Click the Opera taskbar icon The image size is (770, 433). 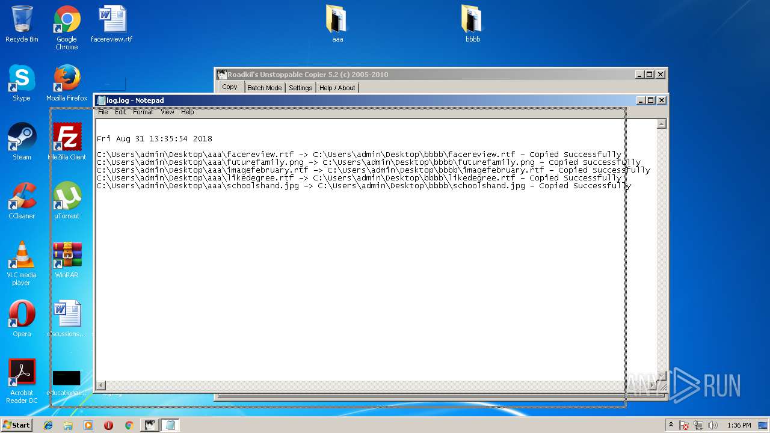(x=109, y=425)
